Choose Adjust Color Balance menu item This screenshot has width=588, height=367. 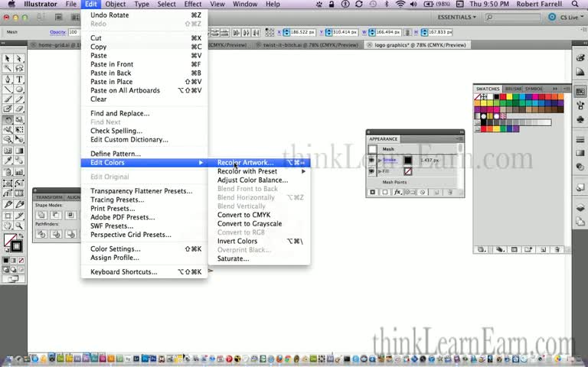coord(259,180)
